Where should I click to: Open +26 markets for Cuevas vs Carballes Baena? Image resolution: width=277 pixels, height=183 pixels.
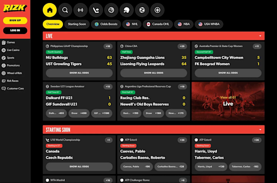point(182,140)
